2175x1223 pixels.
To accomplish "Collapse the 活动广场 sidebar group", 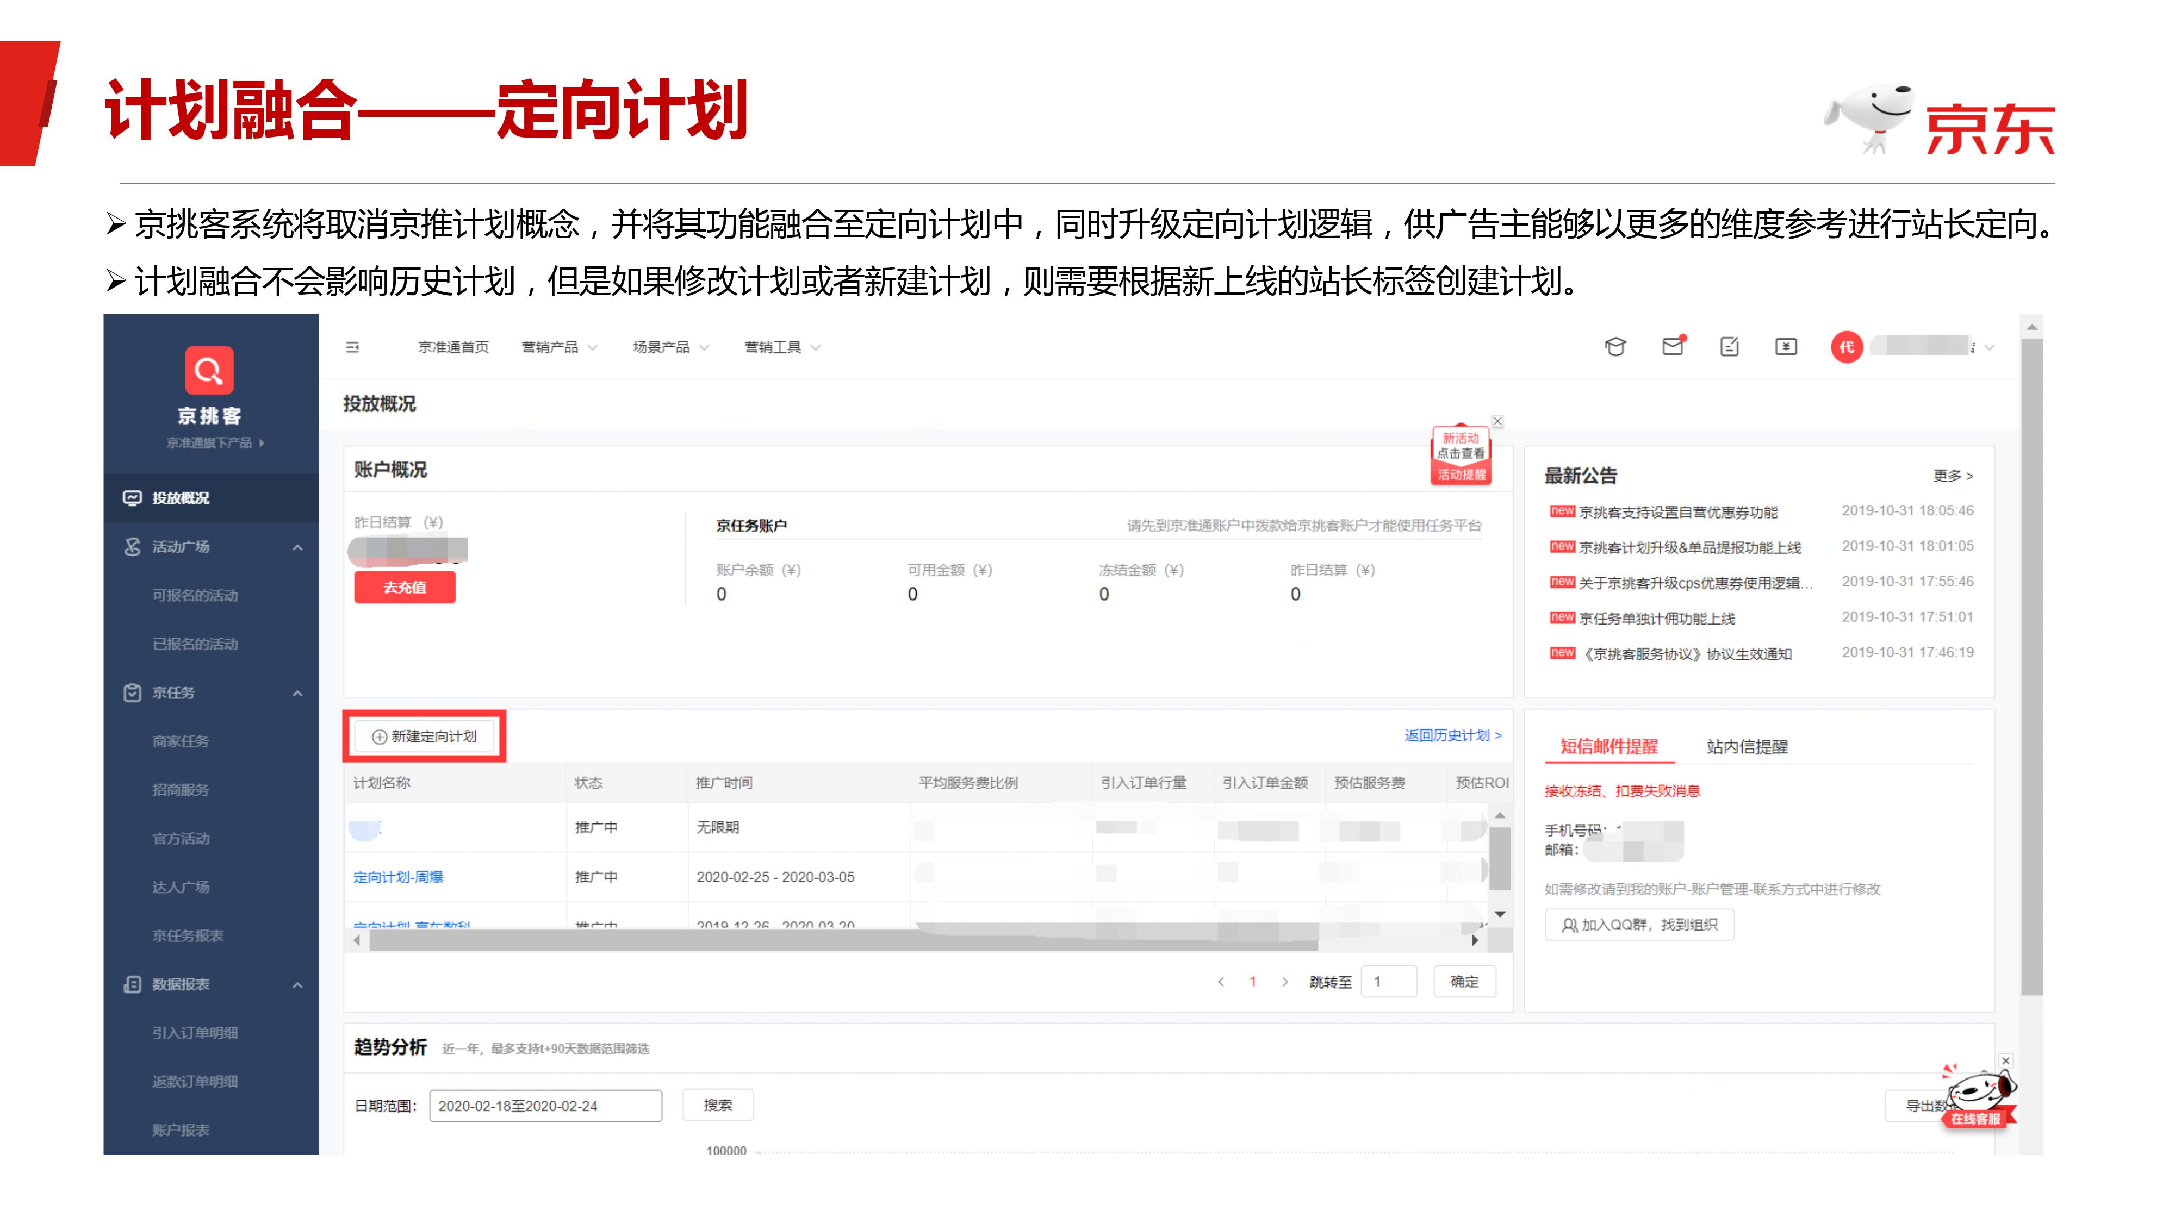I will (x=297, y=548).
